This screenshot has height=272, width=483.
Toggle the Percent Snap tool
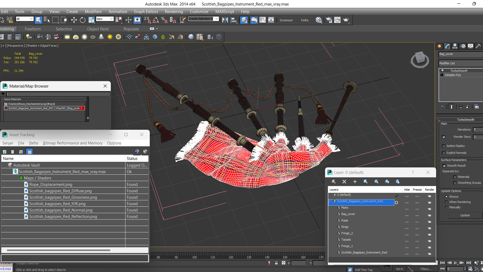coord(164,20)
